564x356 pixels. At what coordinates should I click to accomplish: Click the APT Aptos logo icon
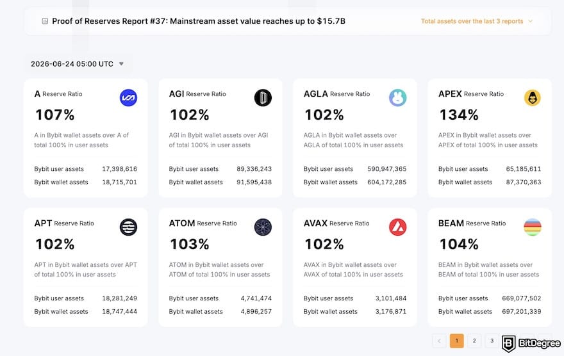[128, 227]
